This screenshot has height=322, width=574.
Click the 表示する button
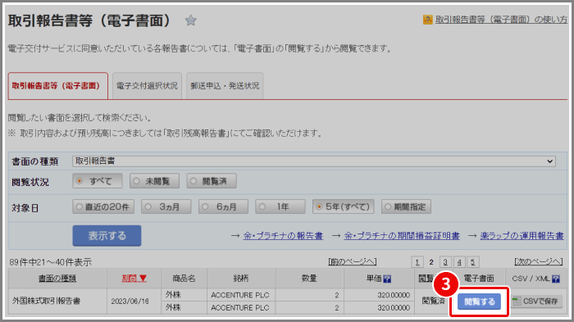tap(107, 236)
